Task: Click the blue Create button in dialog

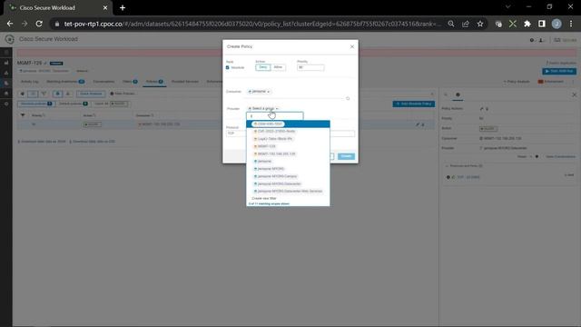Action: (346, 156)
